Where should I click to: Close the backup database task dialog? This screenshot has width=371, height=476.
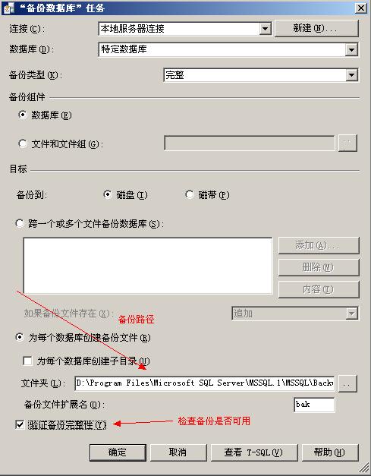361,8
